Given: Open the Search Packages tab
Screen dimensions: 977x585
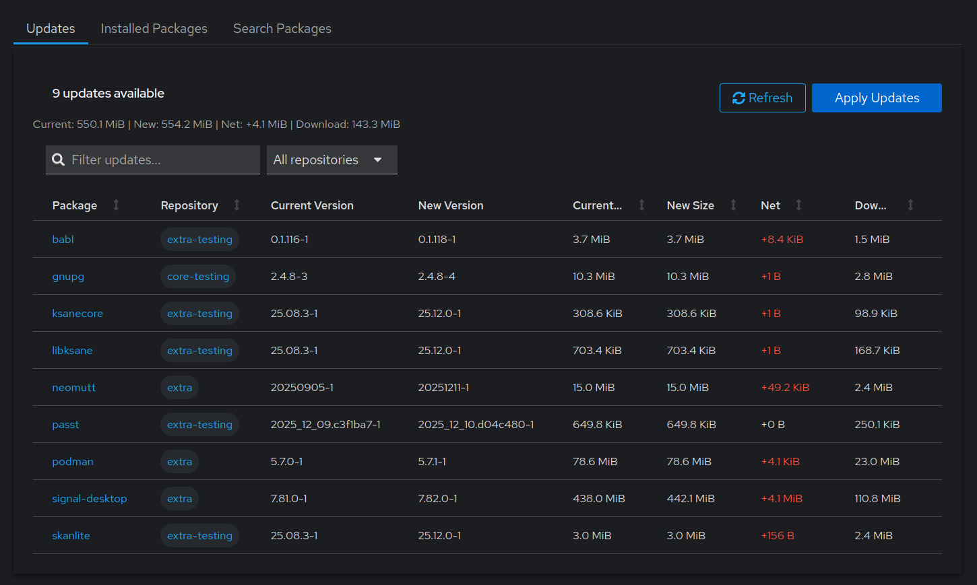Looking at the screenshot, I should click(282, 28).
